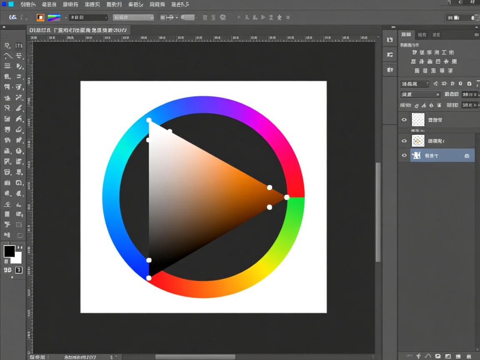Hide the top layer using its eye icon
Screen dimensions: 480x360
tap(404, 120)
